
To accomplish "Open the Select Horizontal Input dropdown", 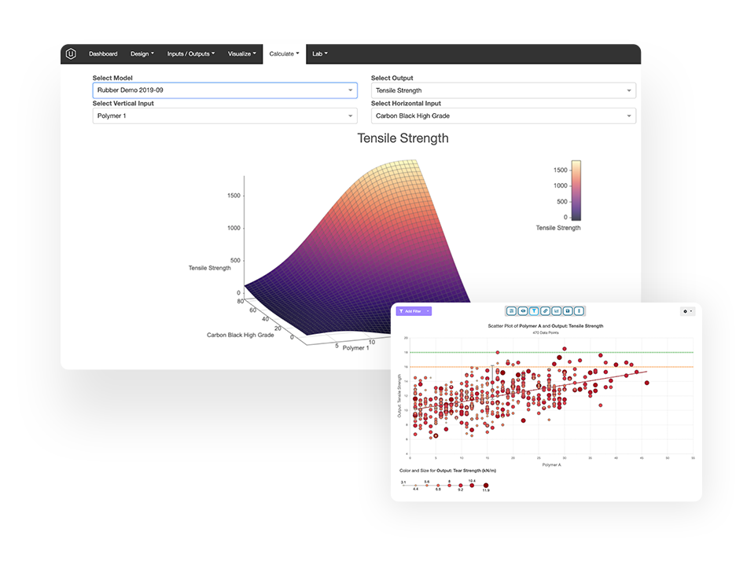I will pos(503,116).
